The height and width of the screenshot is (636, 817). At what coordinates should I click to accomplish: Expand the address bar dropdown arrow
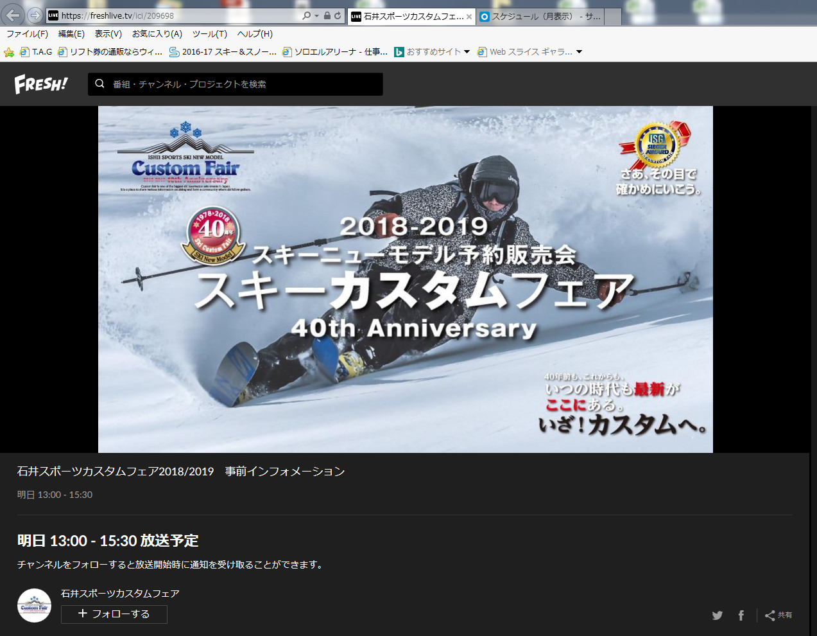pos(316,15)
